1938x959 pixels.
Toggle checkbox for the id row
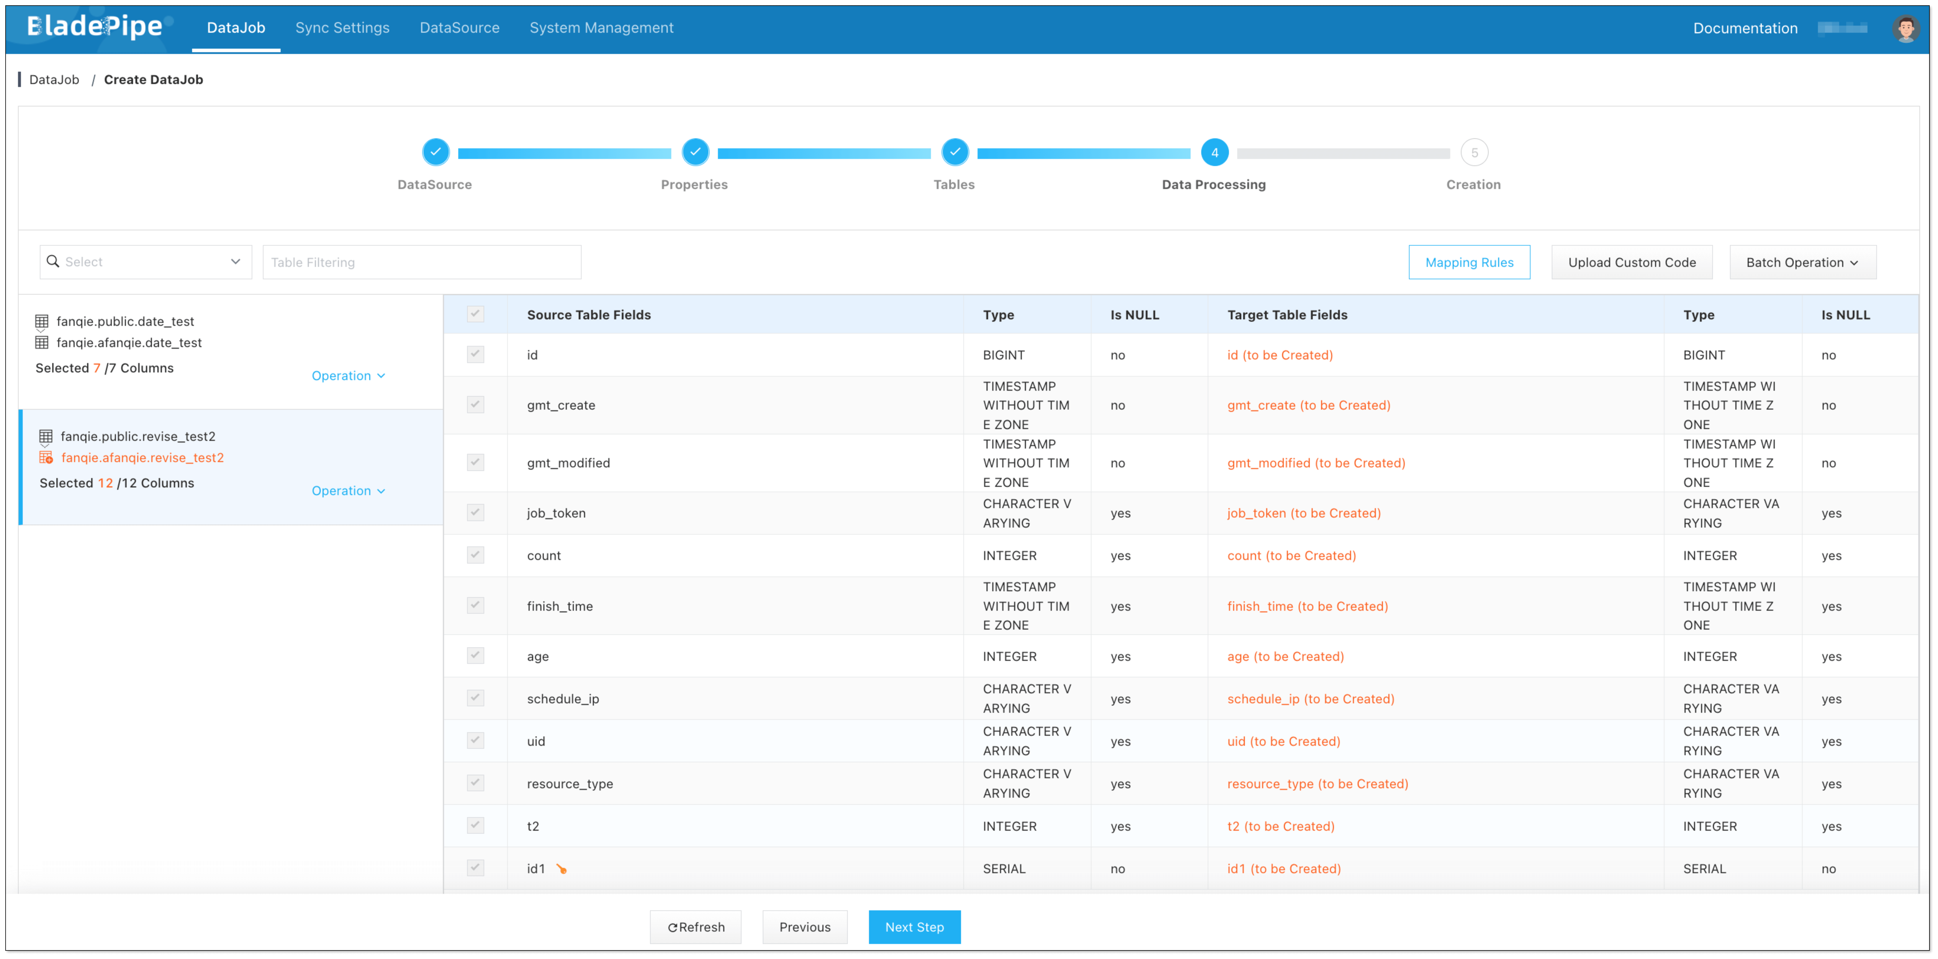coord(475,354)
